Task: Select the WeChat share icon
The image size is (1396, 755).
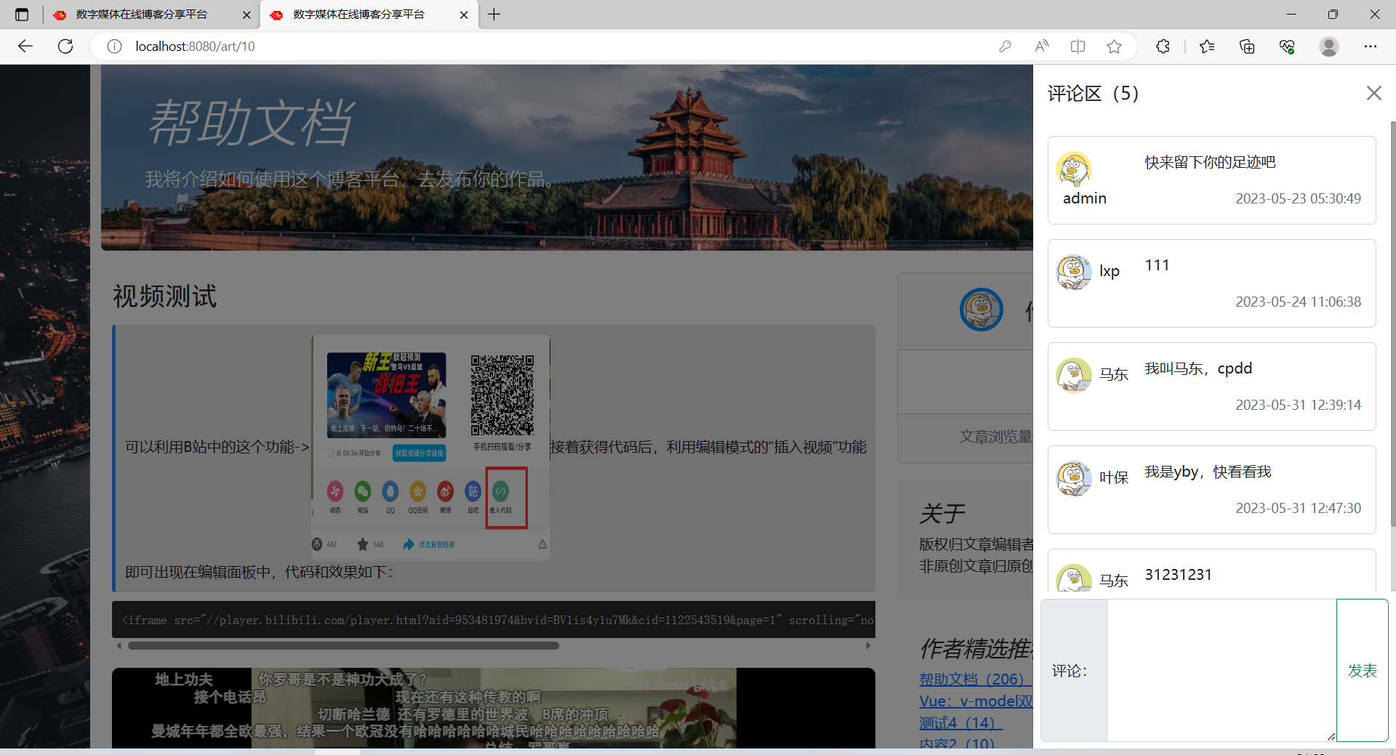Action: pos(363,491)
